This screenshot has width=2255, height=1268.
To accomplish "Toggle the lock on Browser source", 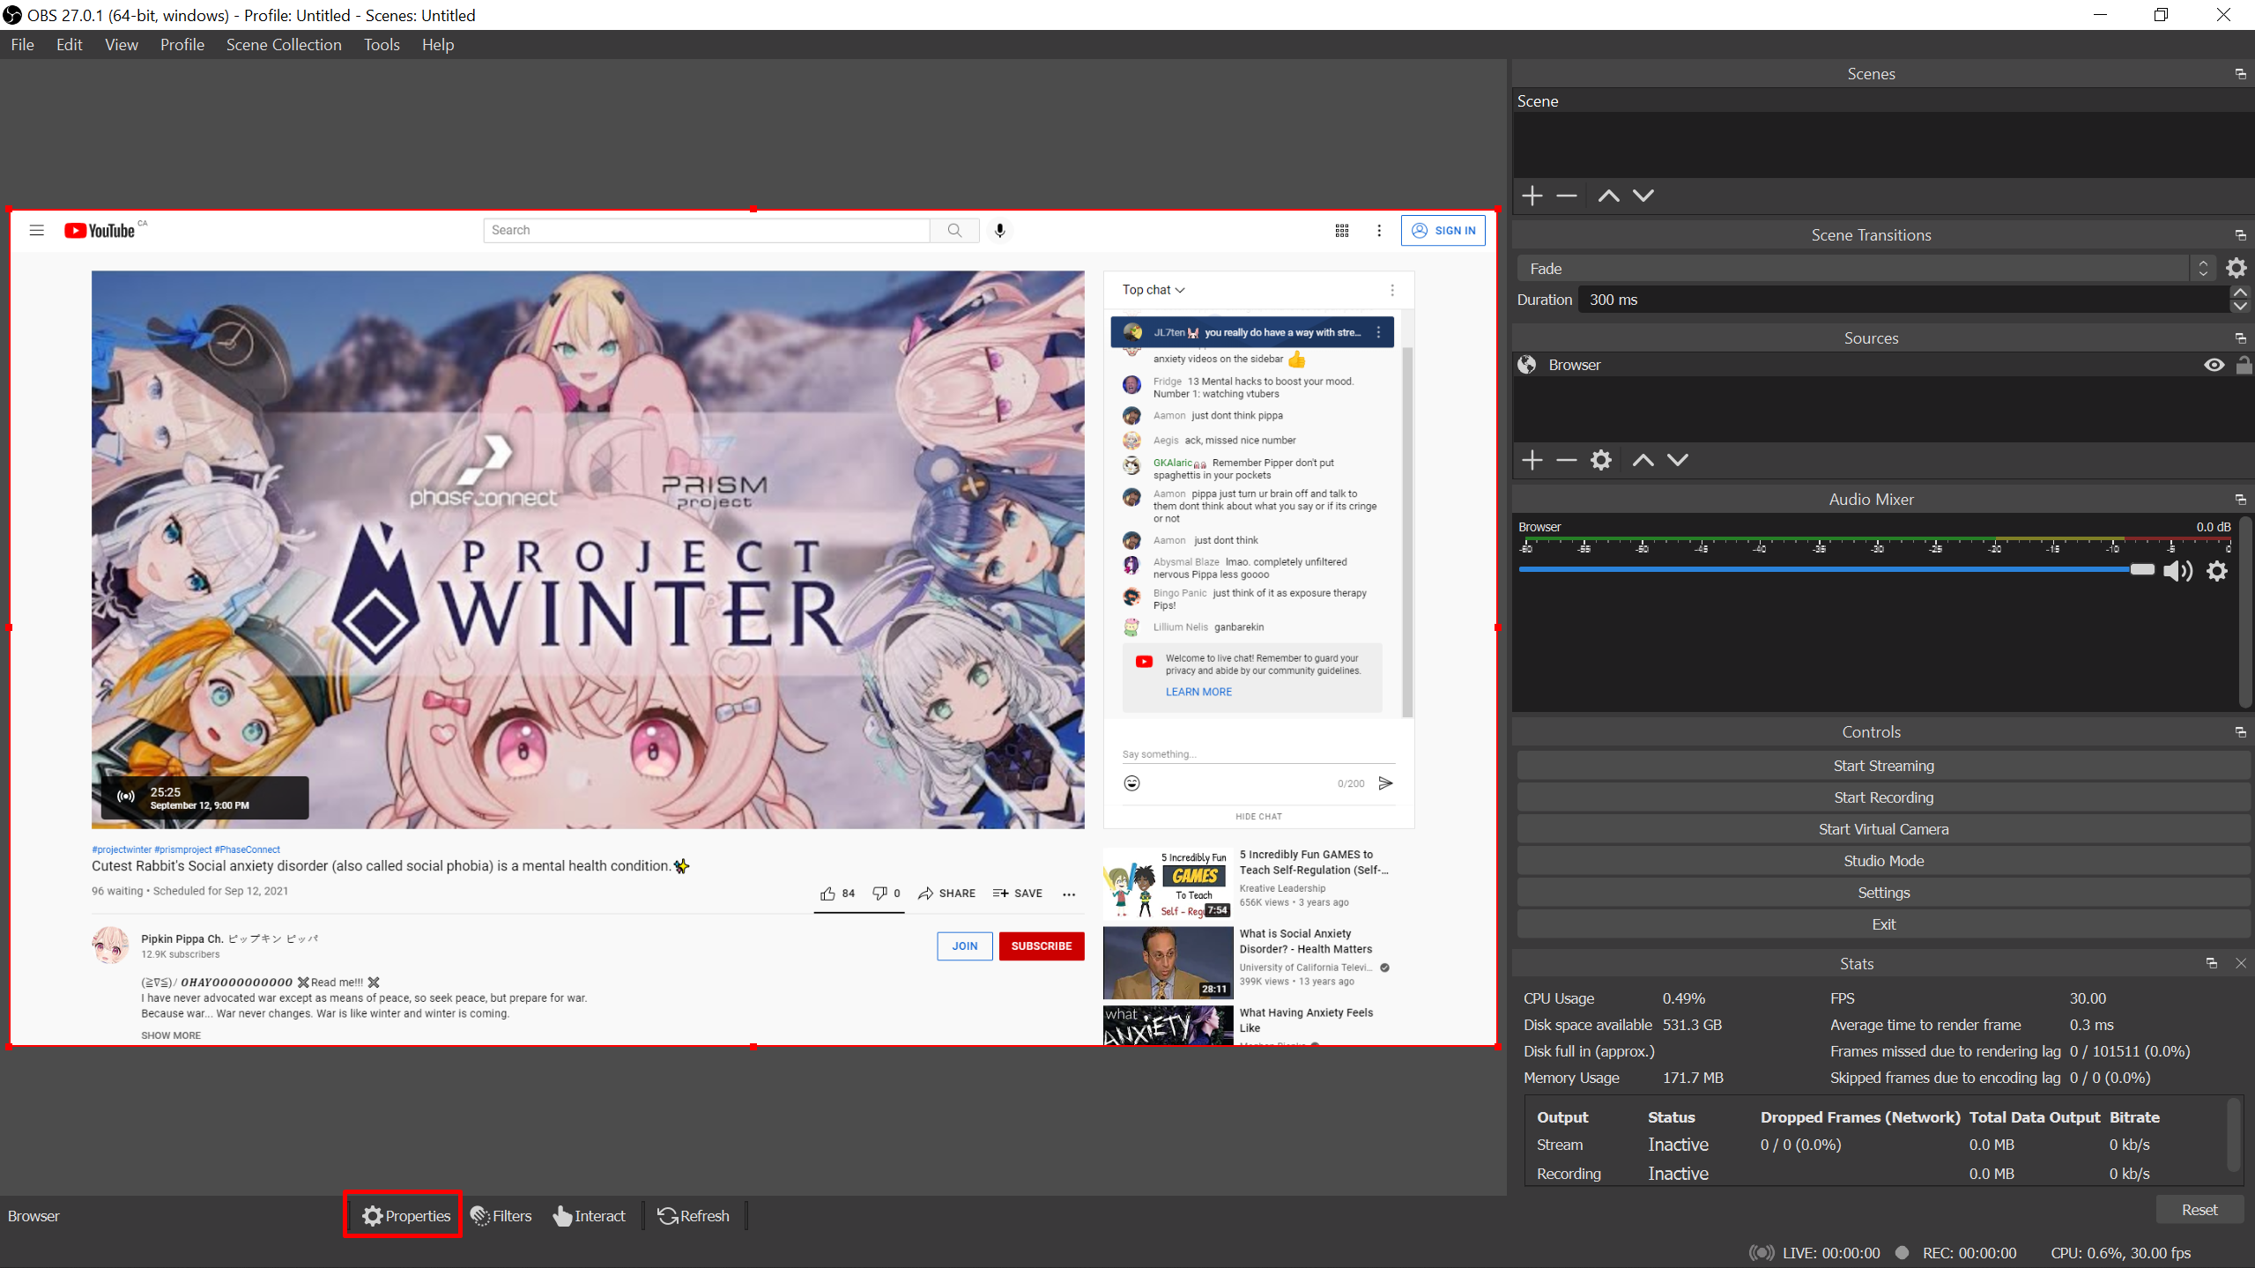I will [2244, 365].
